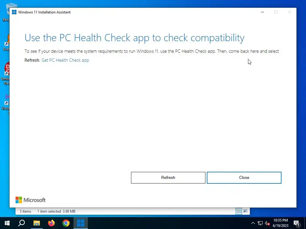The image size is (306, 229).
Task: Switch File Explorer to large icons view
Action: point(245,211)
